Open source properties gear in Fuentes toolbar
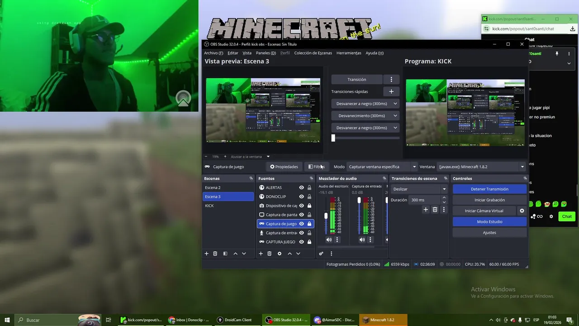Screen dimensions: 579x326 click(x=280, y=254)
